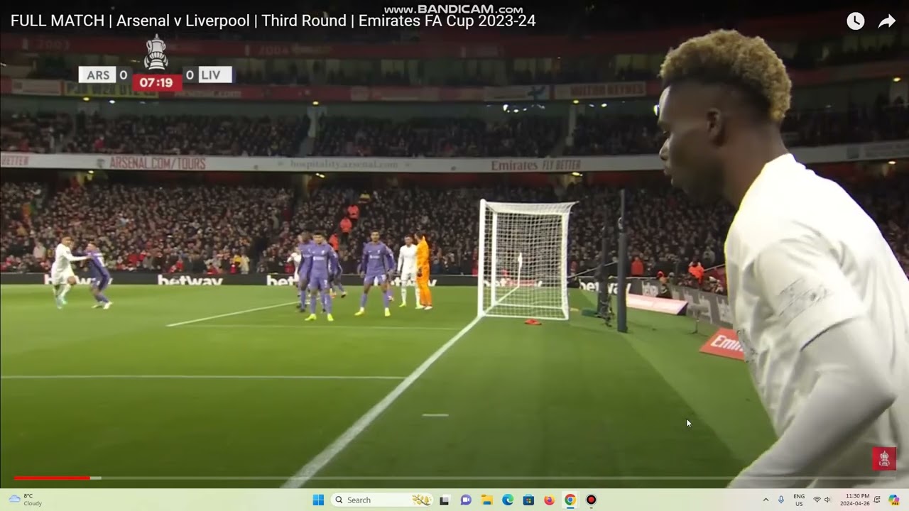Expand the hidden system tray icons chevron
This screenshot has width=909, height=511.
(766, 500)
